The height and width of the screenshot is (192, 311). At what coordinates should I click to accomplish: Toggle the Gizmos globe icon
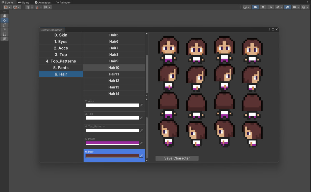point(303,7)
